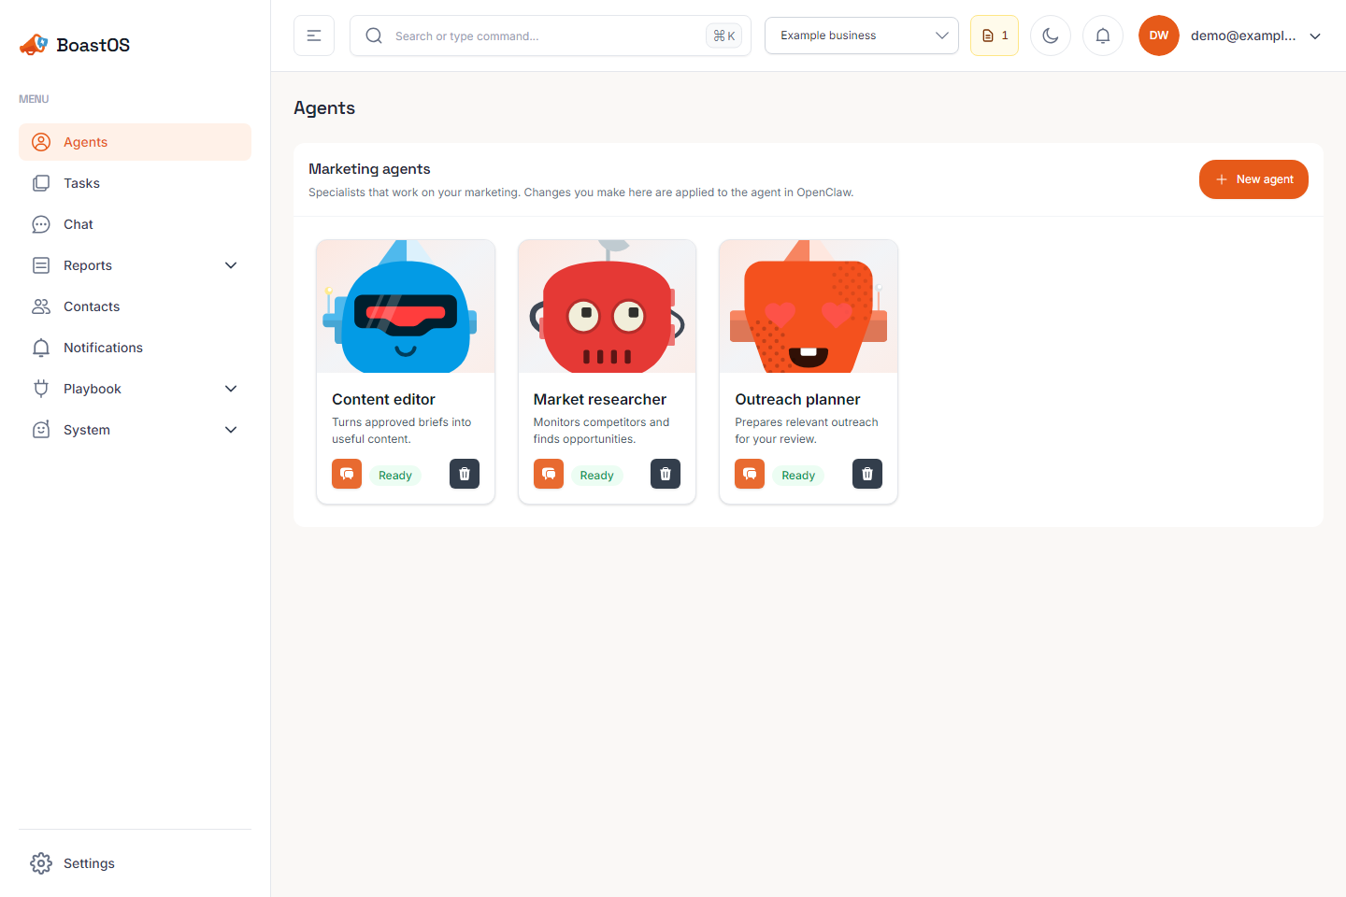Screen dimensions: 1346x897
Task: Click the sidebar Notifications bell icon
Action: [x=41, y=348]
